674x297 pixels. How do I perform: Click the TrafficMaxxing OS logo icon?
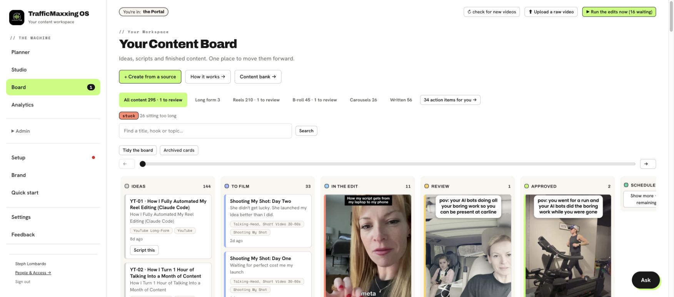click(x=17, y=17)
